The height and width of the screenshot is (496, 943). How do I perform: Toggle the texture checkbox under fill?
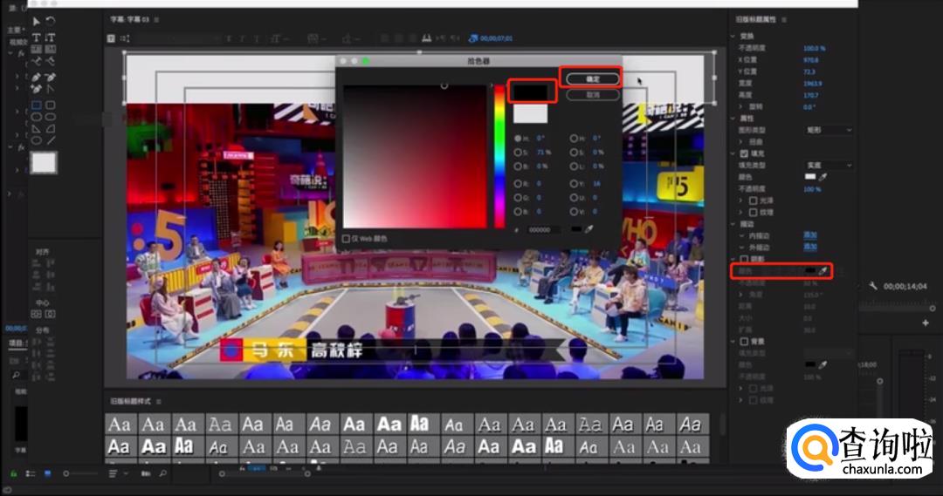point(753,212)
